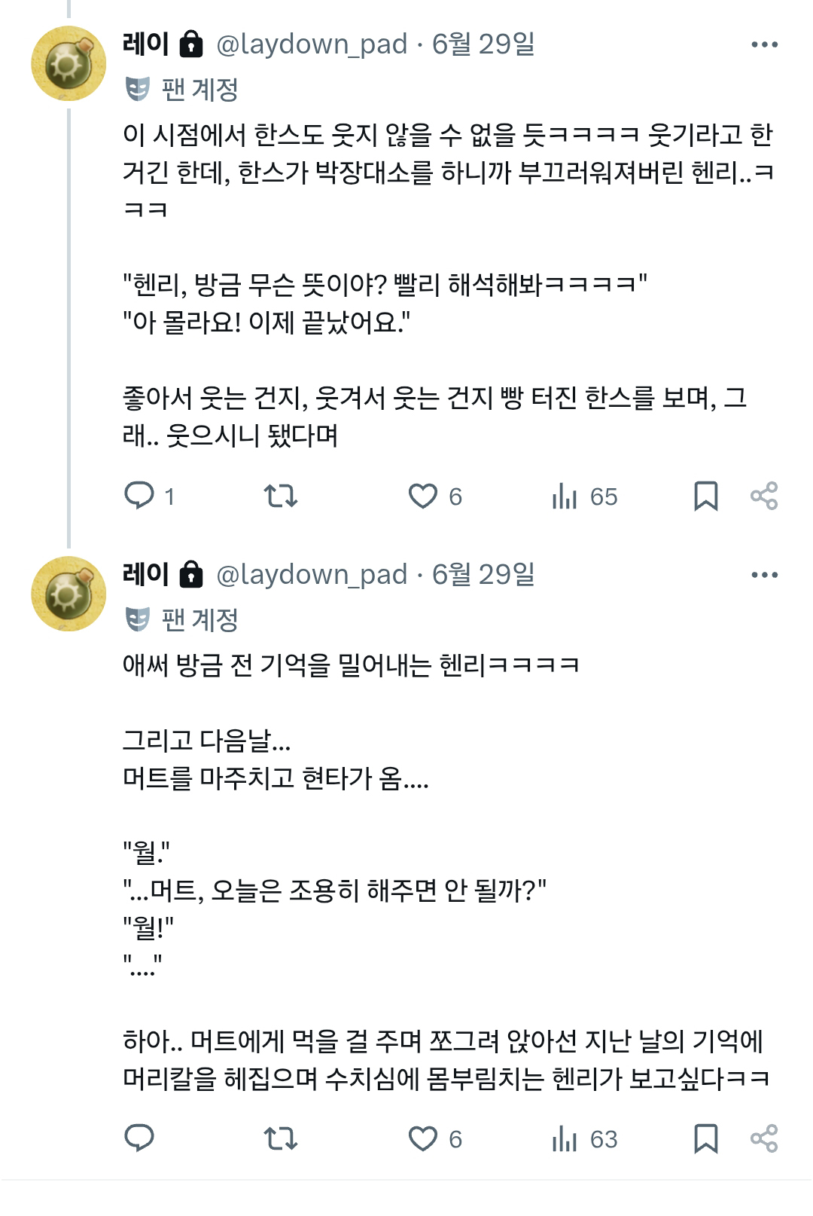Viewport: 813px width, 1216px height.
Task: Retweet the first tweet
Action: point(281,496)
